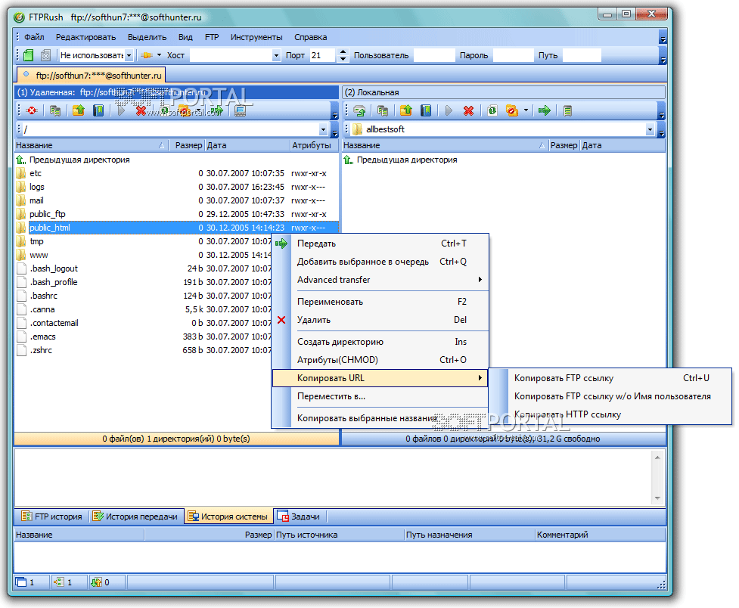Screen dimensions: 739x608
Task: Choose Переименовать in the context menu
Action: 380,302
